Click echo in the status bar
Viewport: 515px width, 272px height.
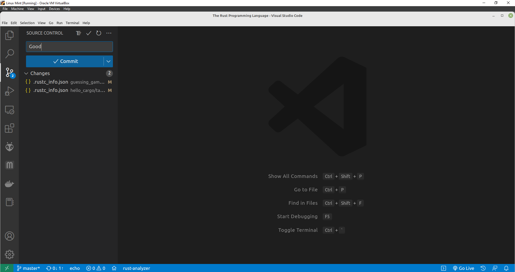click(75, 268)
